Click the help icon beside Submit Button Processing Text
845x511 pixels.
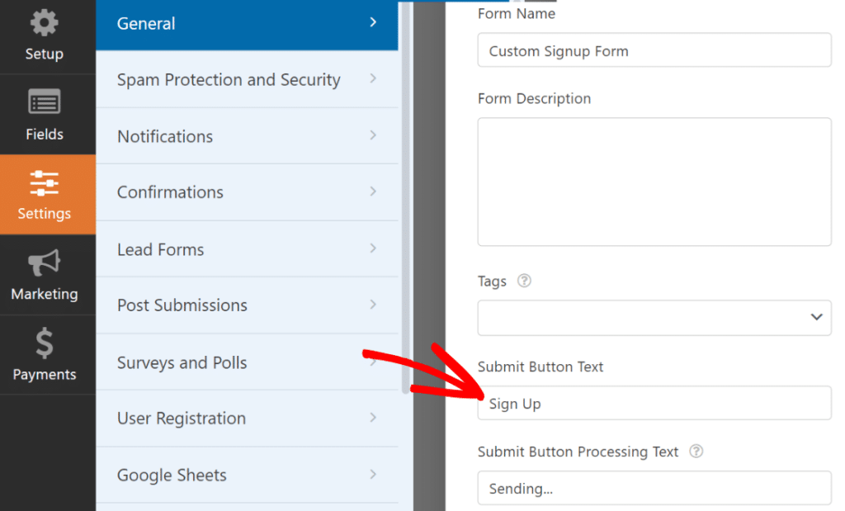pyautogui.click(x=696, y=452)
